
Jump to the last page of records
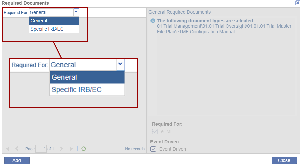point(71,149)
